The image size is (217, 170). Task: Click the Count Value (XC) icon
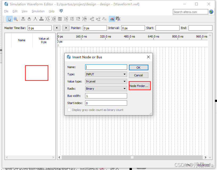click(x=66, y=19)
